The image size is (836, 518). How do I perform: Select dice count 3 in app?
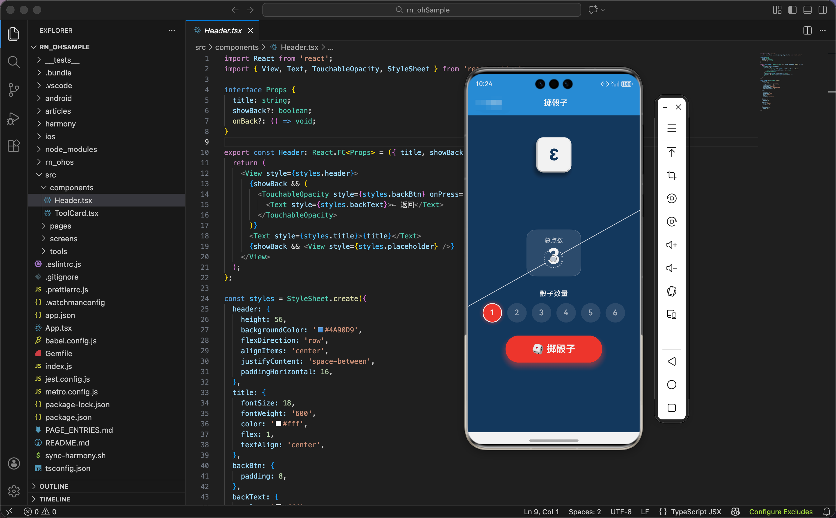[541, 312]
